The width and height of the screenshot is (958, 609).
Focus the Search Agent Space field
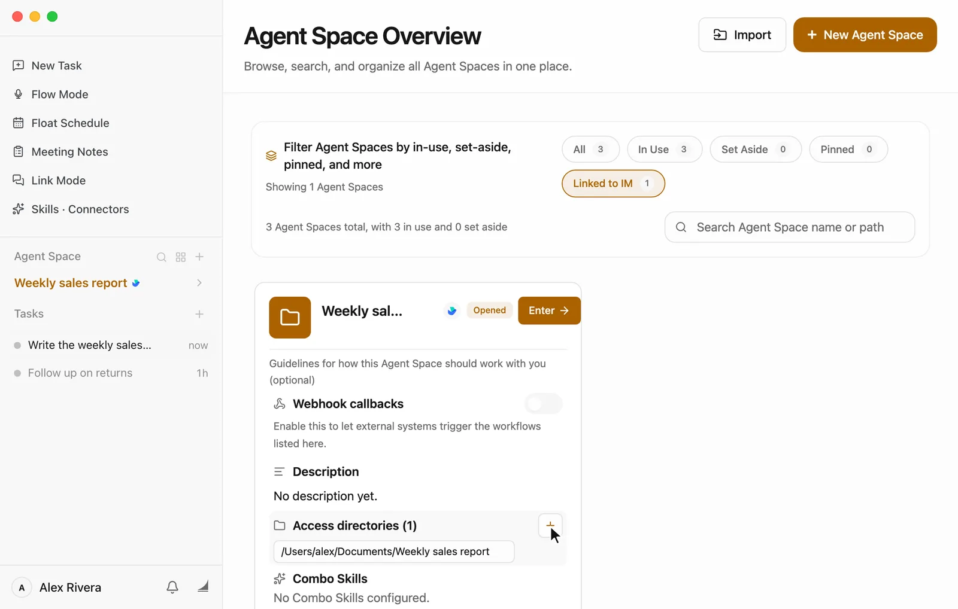[790, 227]
